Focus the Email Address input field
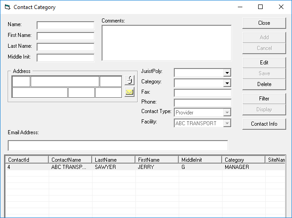292x218 pixels. click(118, 145)
